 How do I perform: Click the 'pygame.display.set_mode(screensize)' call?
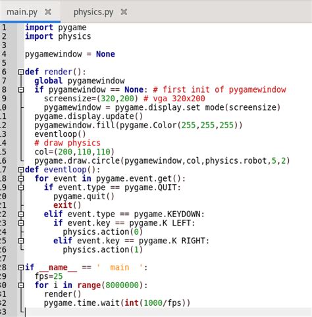pyautogui.click(x=197, y=107)
